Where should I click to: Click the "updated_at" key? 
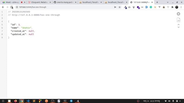coord(18,34)
